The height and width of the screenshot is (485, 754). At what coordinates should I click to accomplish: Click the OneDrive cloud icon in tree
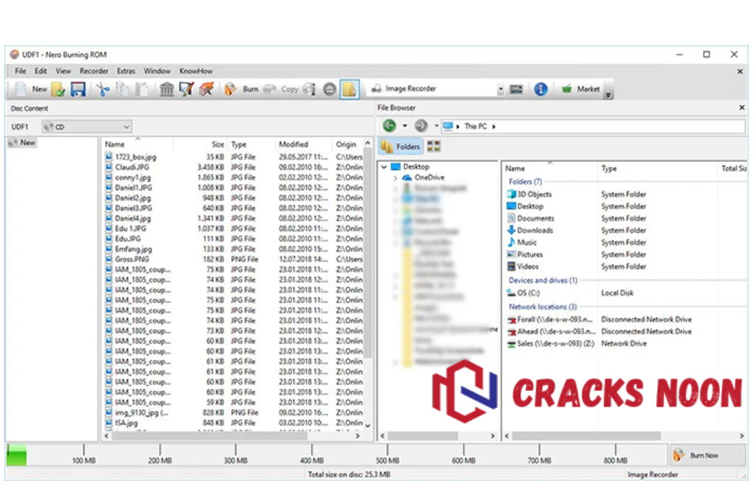407,177
